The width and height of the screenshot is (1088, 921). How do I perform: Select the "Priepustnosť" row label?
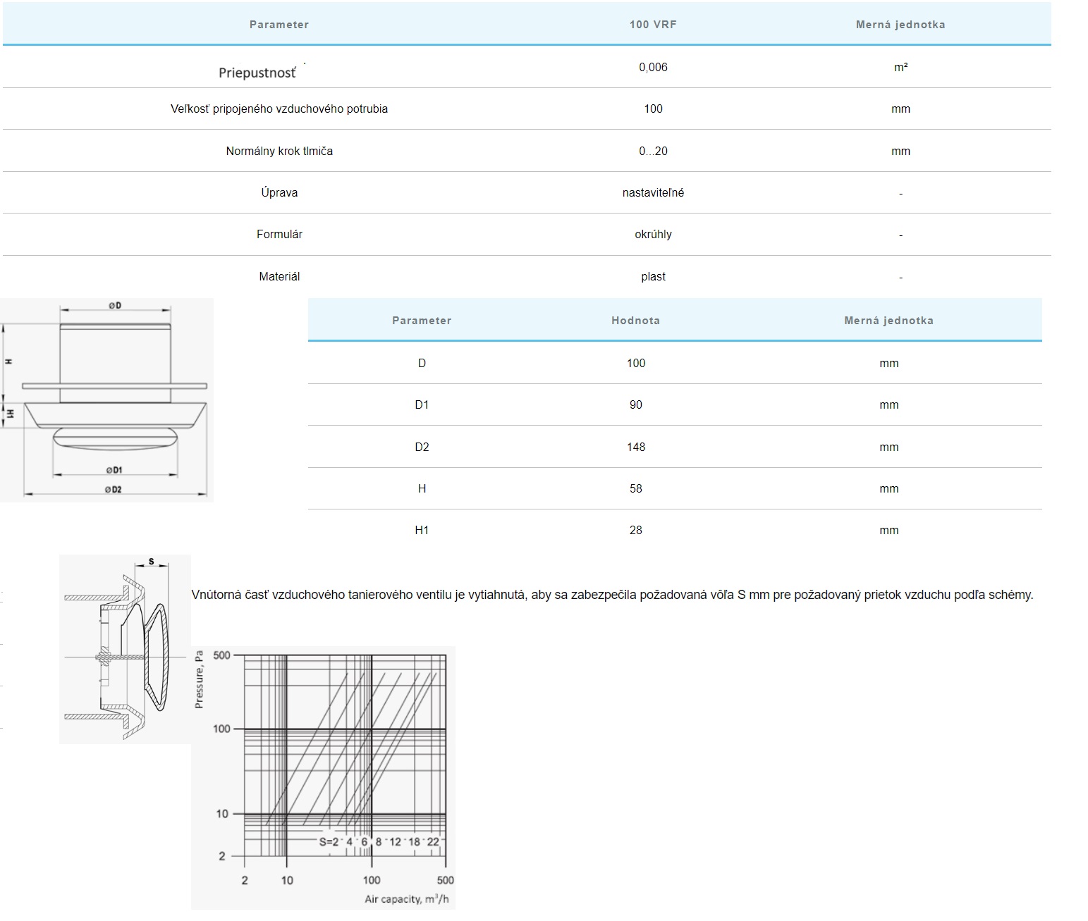[x=257, y=73]
